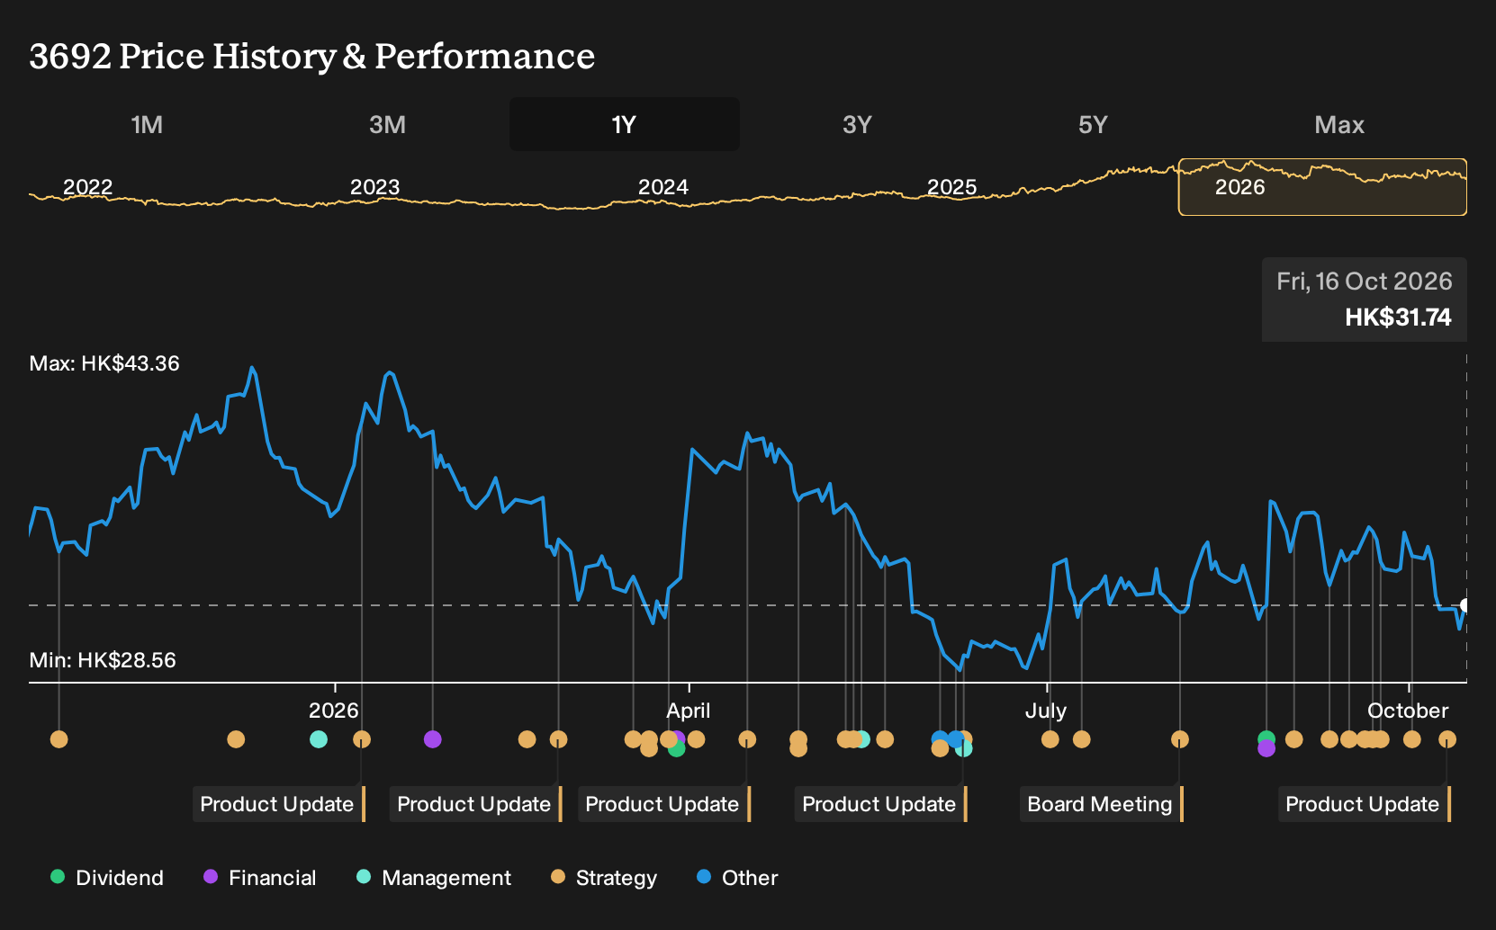
Task: Switch to the 3Y range tab
Action: pos(857,124)
